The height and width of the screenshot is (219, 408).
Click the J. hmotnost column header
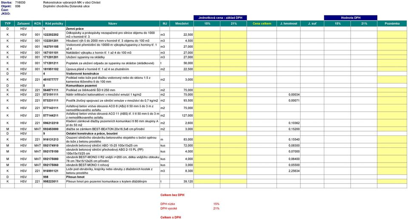(288, 23)
